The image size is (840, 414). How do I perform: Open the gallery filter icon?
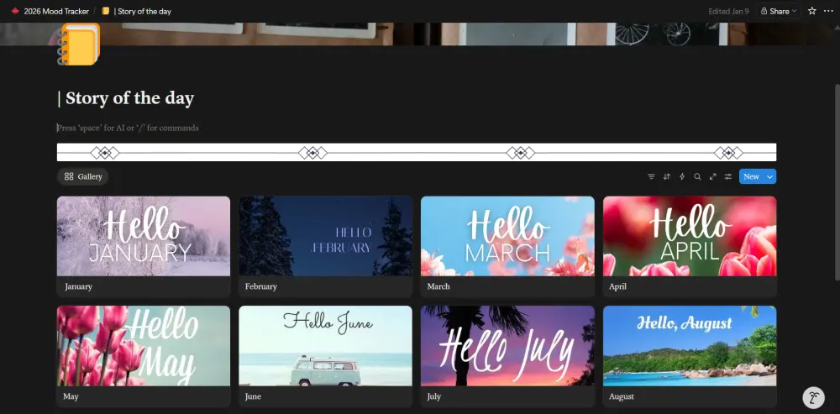pos(652,176)
